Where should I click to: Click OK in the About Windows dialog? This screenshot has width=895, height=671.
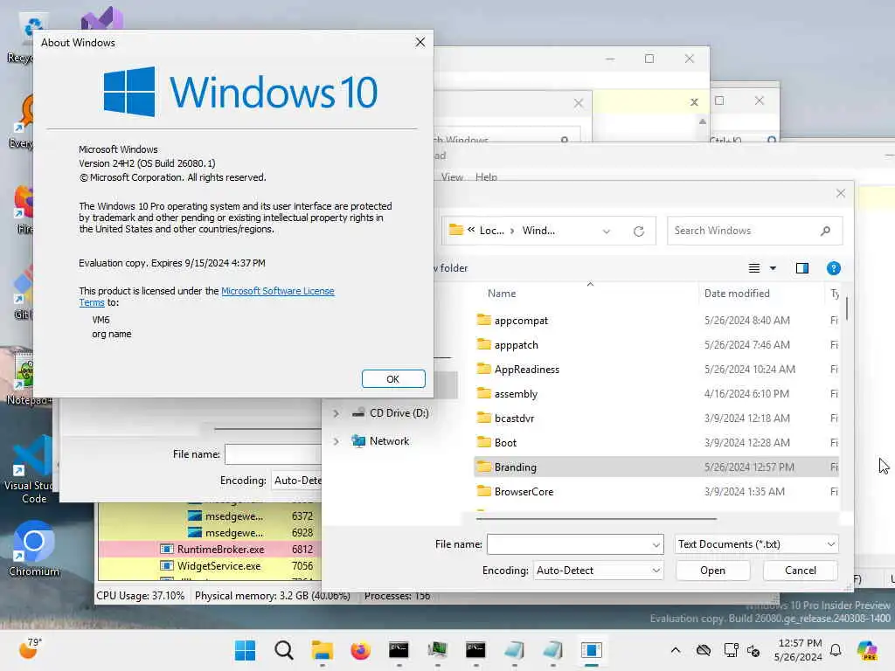tap(393, 379)
